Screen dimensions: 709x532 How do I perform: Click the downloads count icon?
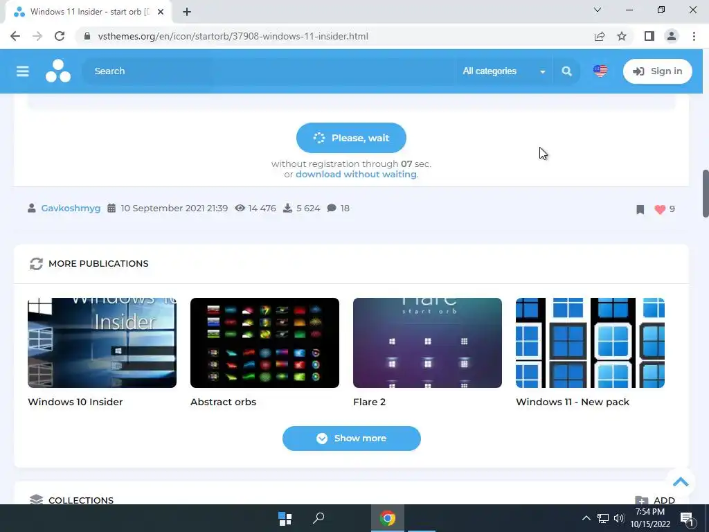[287, 208]
